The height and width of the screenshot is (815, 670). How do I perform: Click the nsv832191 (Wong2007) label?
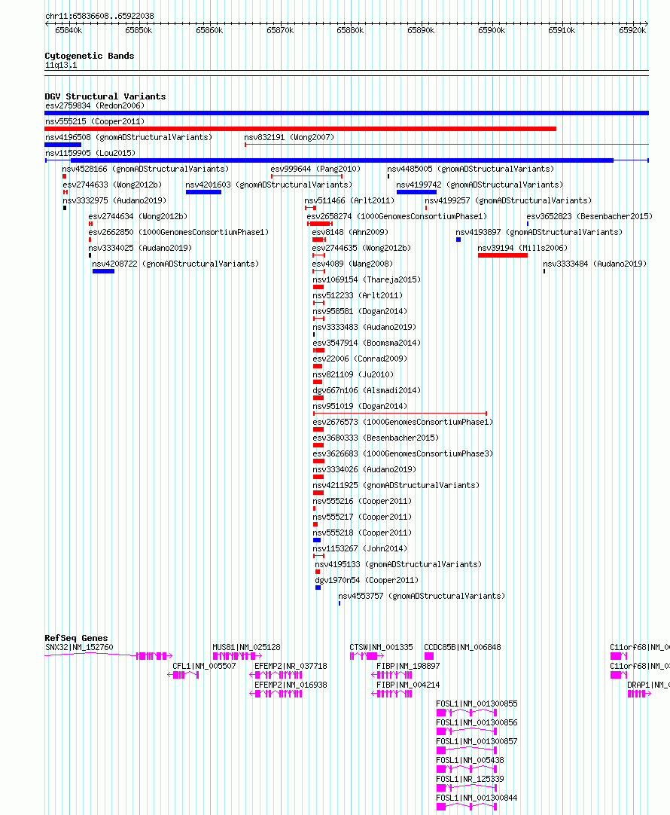[289, 137]
